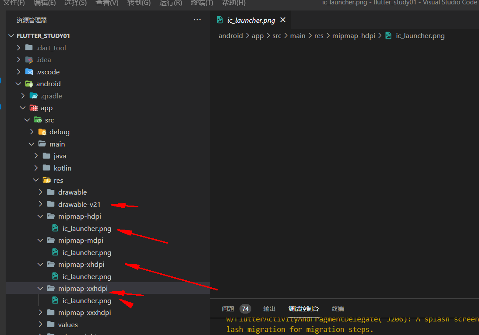Viewport: 479px width, 335px height.
Task: Expand the .idea folder chevron
Action: coord(19,59)
